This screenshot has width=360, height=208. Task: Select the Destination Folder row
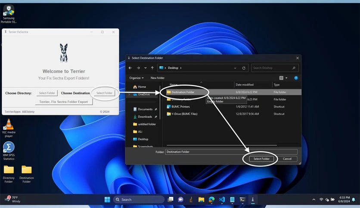(x=233, y=92)
